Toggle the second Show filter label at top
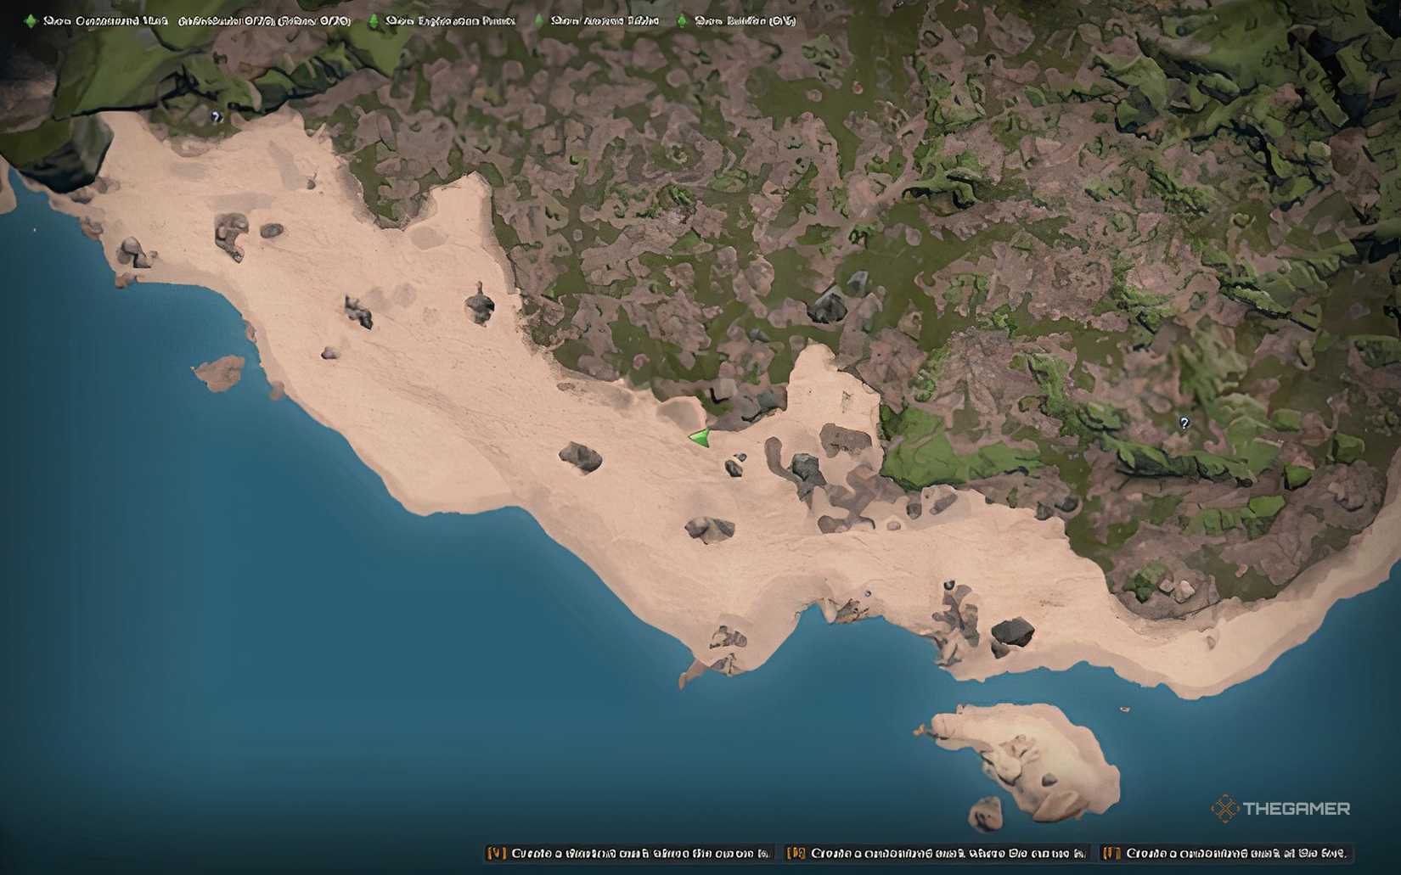Screen dimensions: 1401x875 [x=450, y=20]
